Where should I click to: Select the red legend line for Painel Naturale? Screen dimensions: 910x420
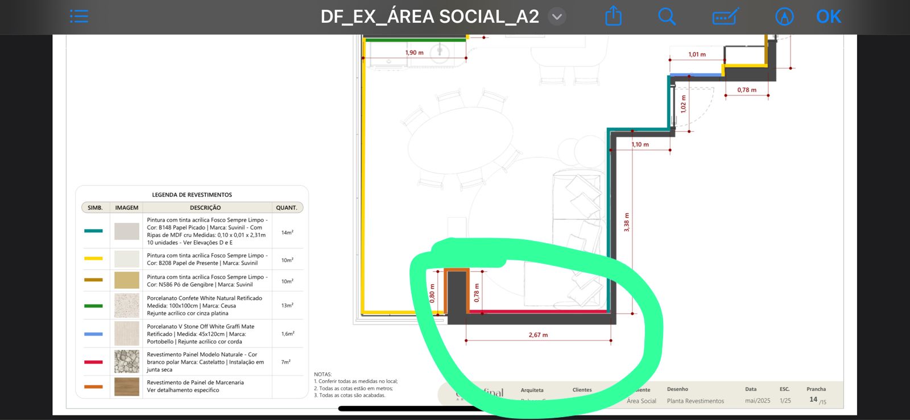point(93,362)
